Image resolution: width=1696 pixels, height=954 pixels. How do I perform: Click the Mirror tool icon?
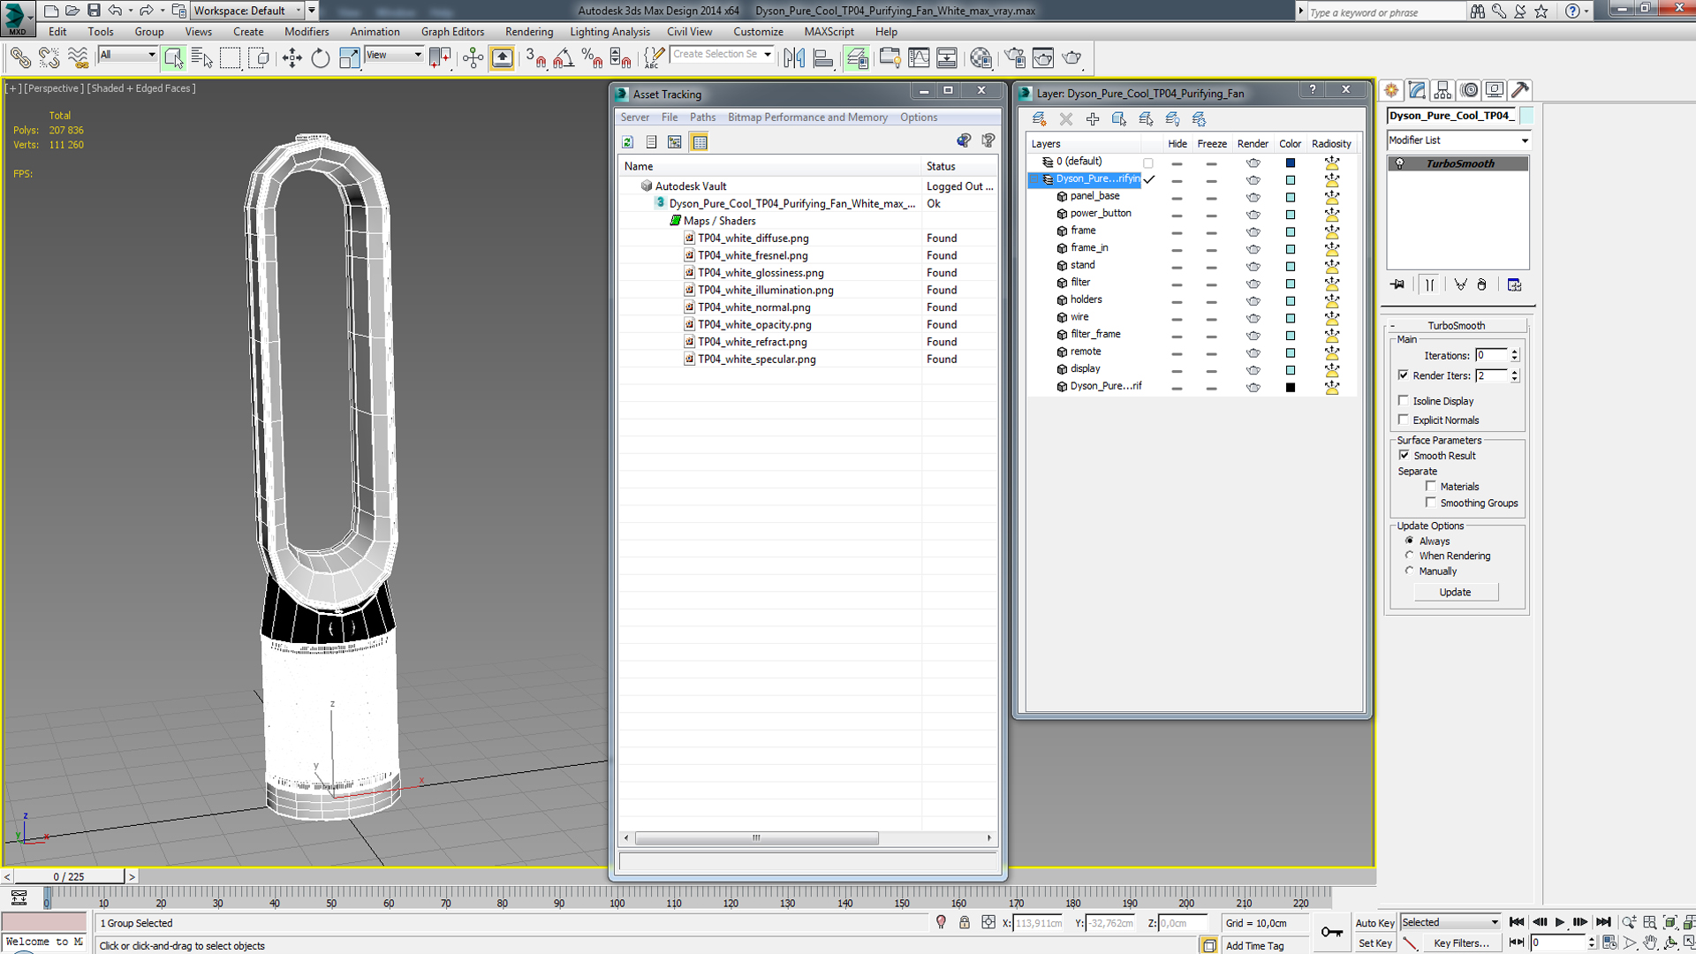[x=794, y=58]
